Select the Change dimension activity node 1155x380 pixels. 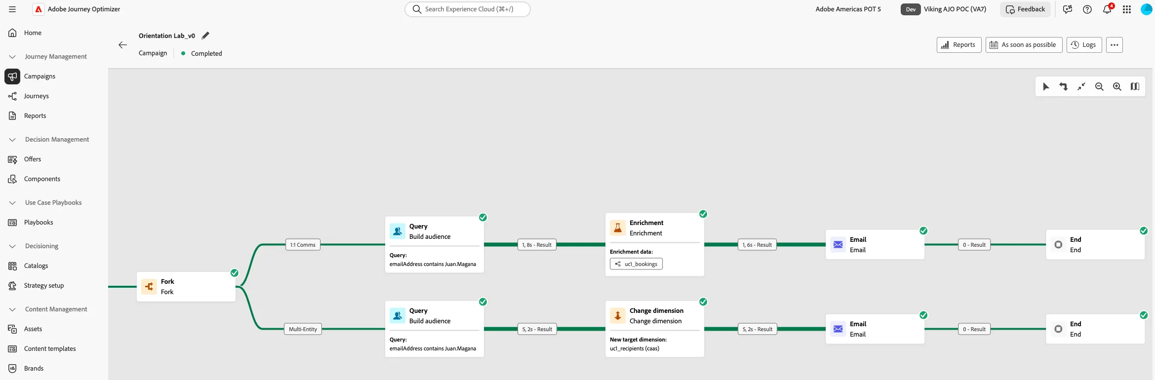point(655,329)
